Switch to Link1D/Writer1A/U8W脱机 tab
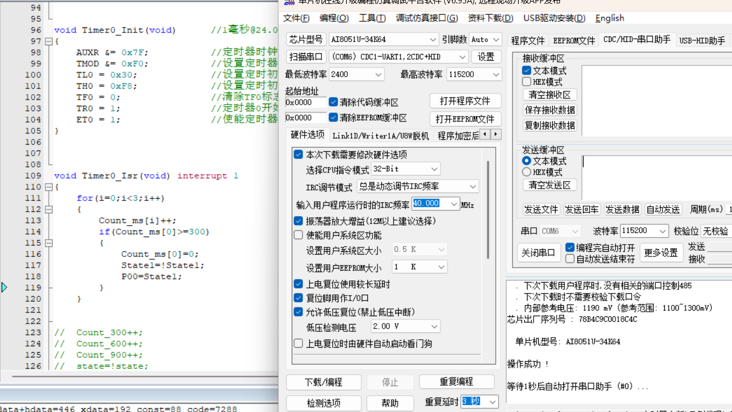The height and width of the screenshot is (412, 732). [380, 135]
